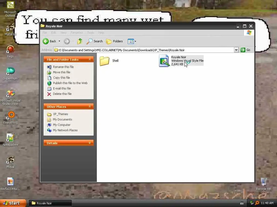277x207 pixels.
Task: Click the Royale Noir window title bar folder icon
Action: (42, 26)
